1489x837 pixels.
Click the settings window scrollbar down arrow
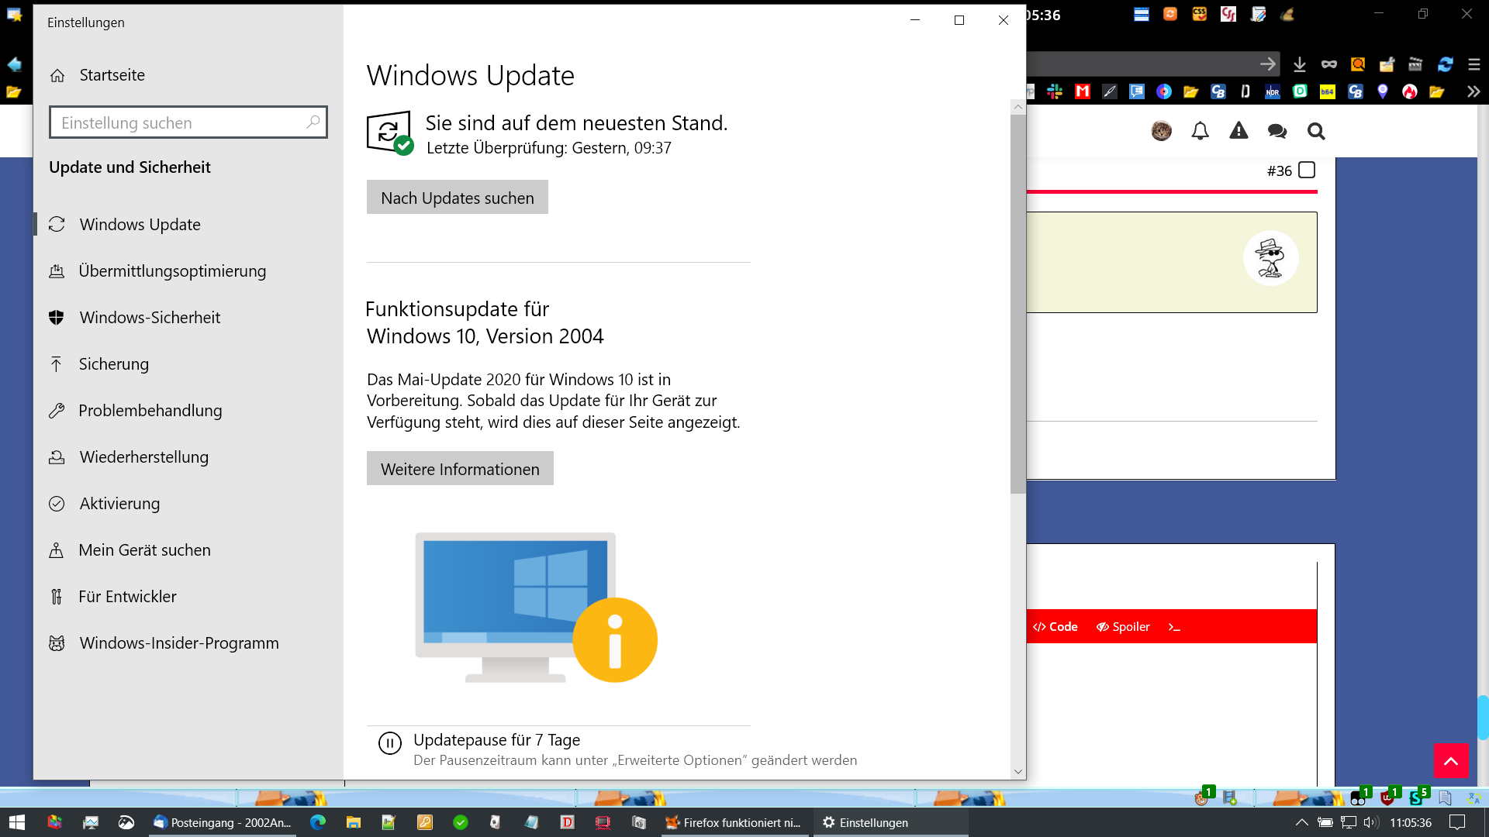[x=1018, y=772]
